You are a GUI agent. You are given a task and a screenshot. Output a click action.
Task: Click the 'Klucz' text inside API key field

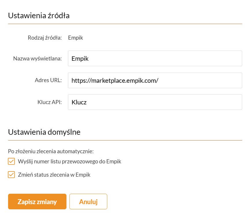[x=79, y=102]
